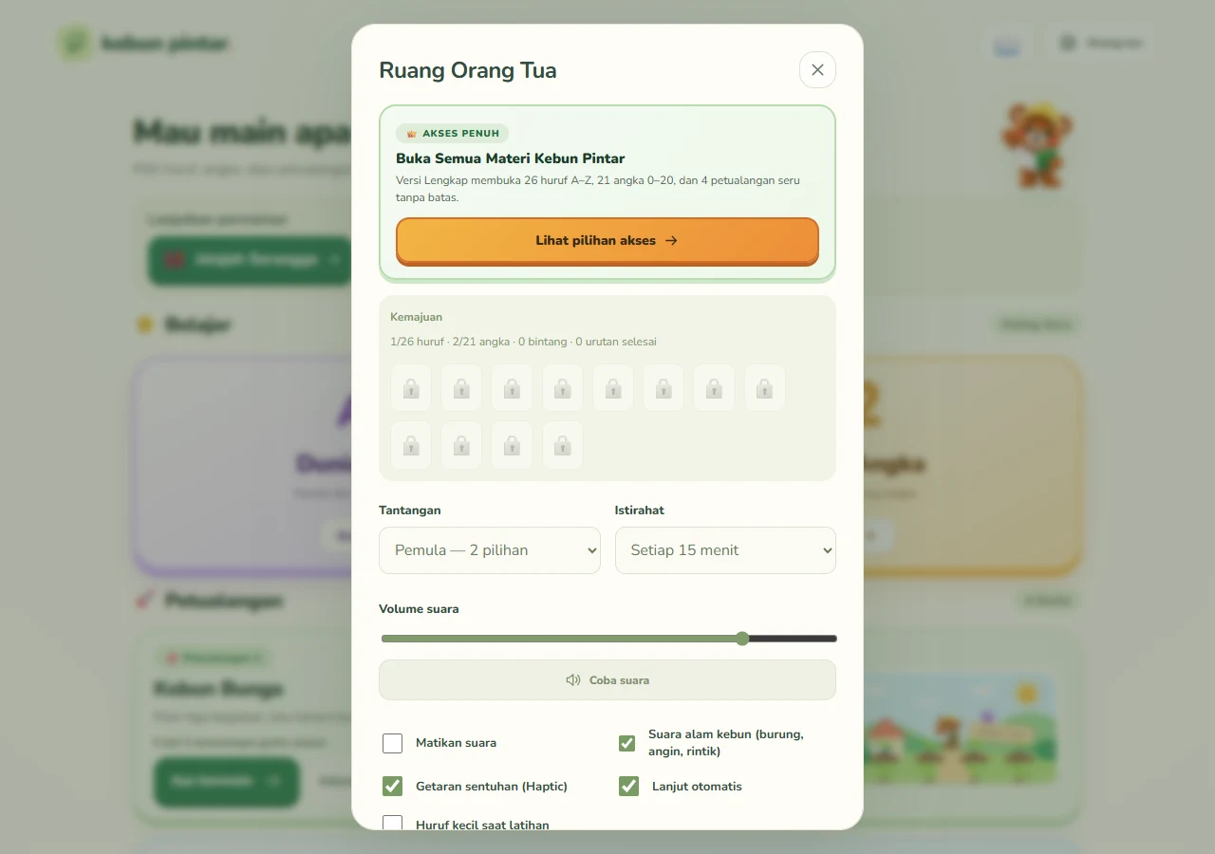Click the Volume suara label
The height and width of the screenshot is (854, 1215).
[x=419, y=609]
